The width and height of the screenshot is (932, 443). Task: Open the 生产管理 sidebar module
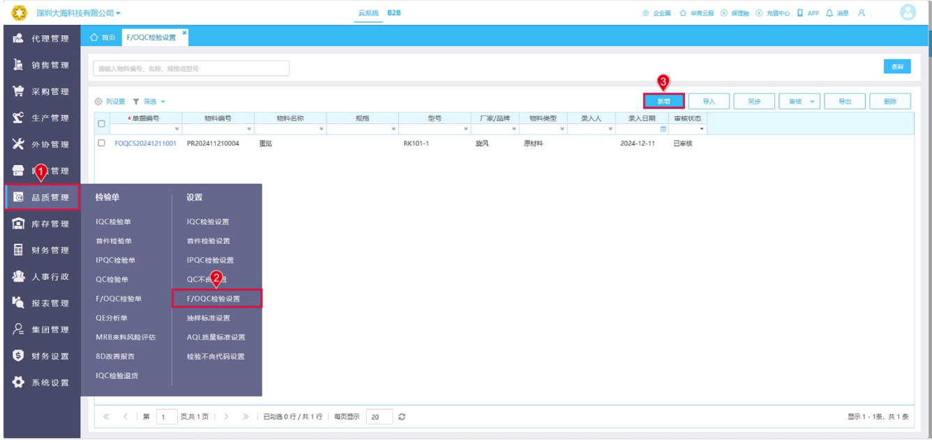point(42,118)
